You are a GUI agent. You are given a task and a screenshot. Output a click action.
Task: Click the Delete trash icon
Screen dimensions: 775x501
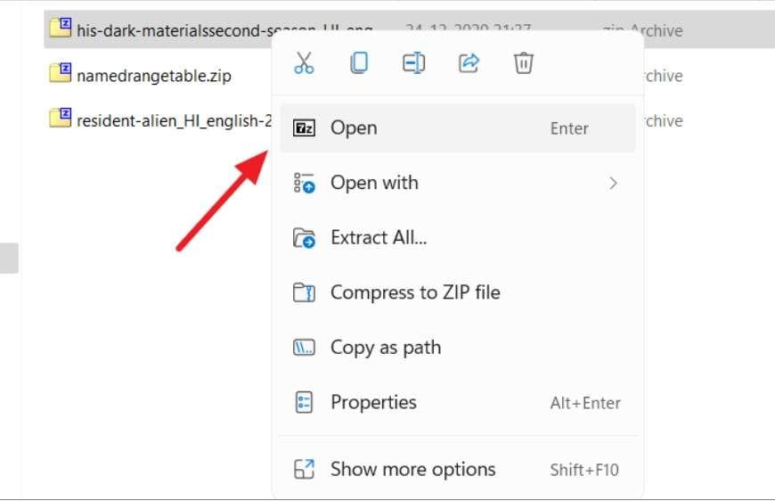coord(524,62)
